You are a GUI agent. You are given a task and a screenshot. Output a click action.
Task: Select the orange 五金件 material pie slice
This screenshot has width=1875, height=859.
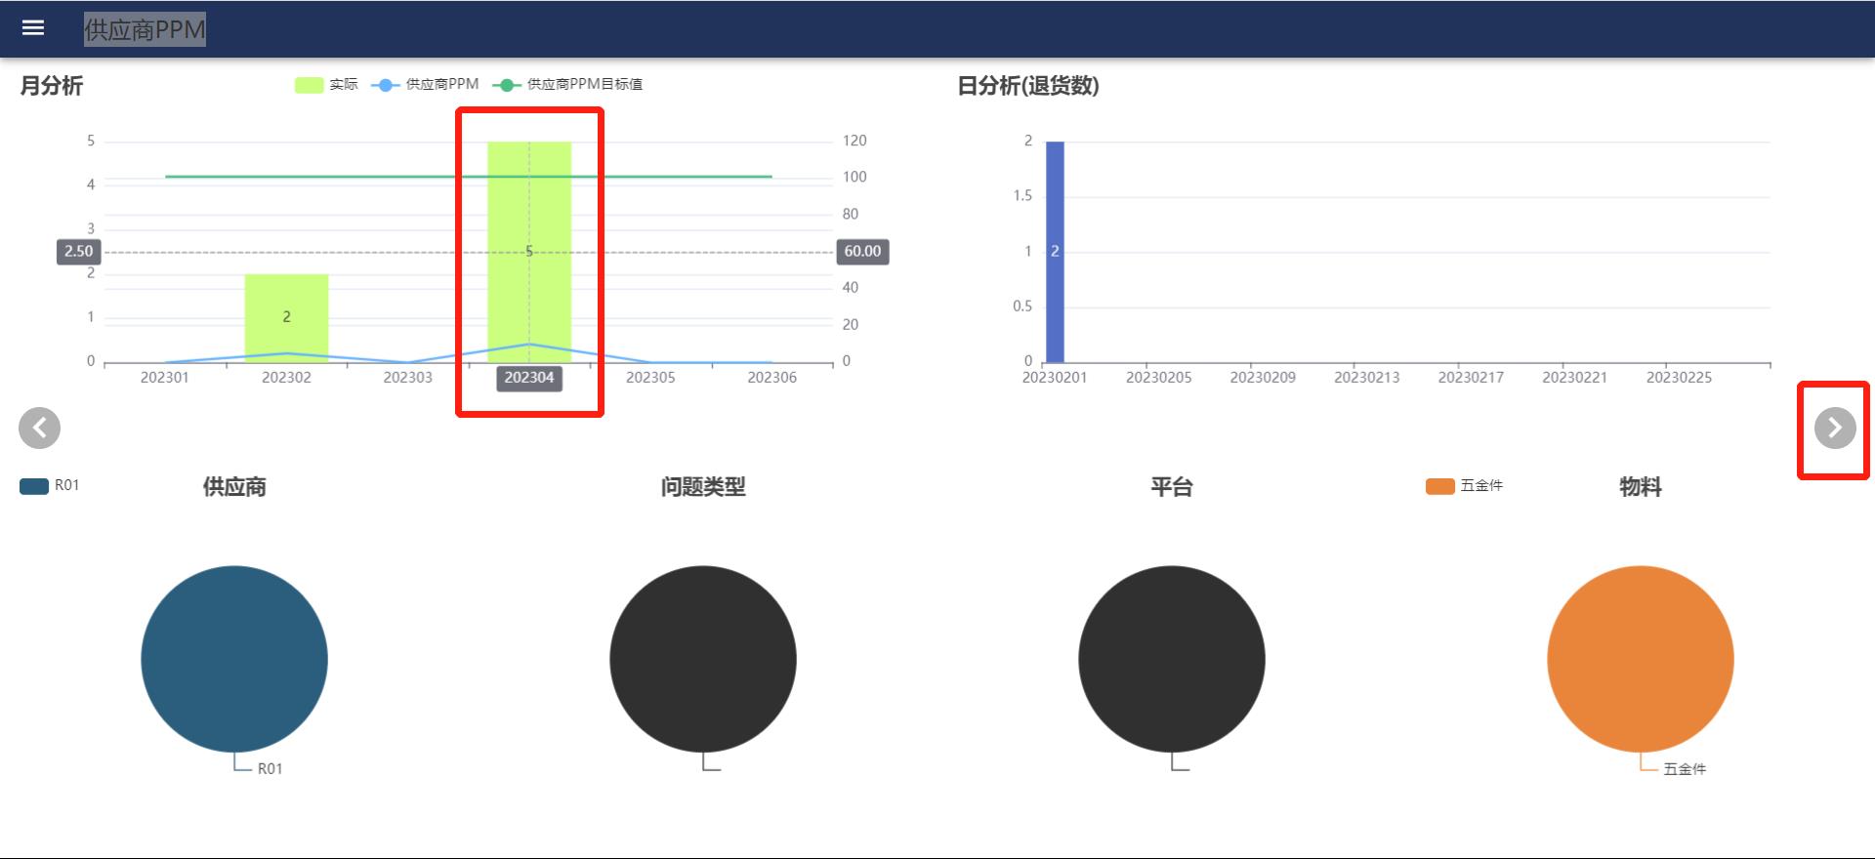click(1641, 659)
